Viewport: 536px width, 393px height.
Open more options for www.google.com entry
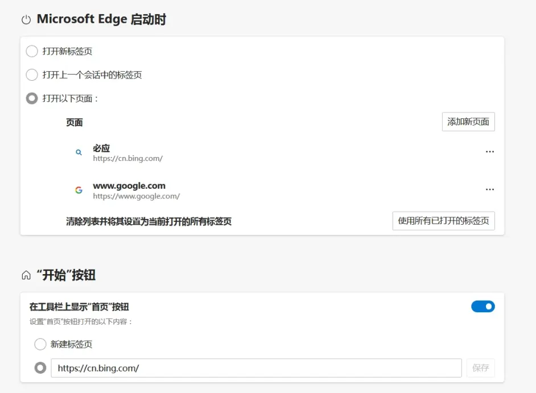[x=490, y=189]
